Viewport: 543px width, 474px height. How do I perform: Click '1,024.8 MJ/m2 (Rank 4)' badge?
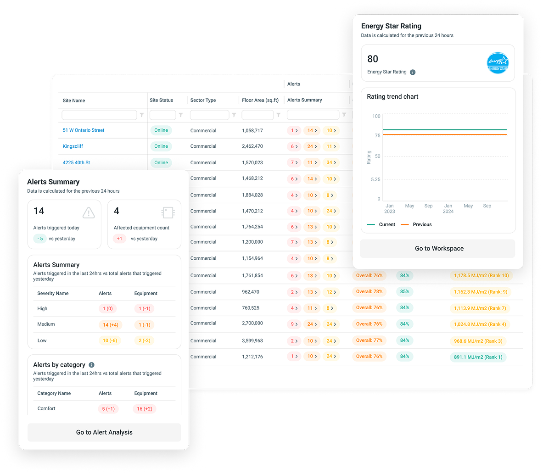(480, 324)
